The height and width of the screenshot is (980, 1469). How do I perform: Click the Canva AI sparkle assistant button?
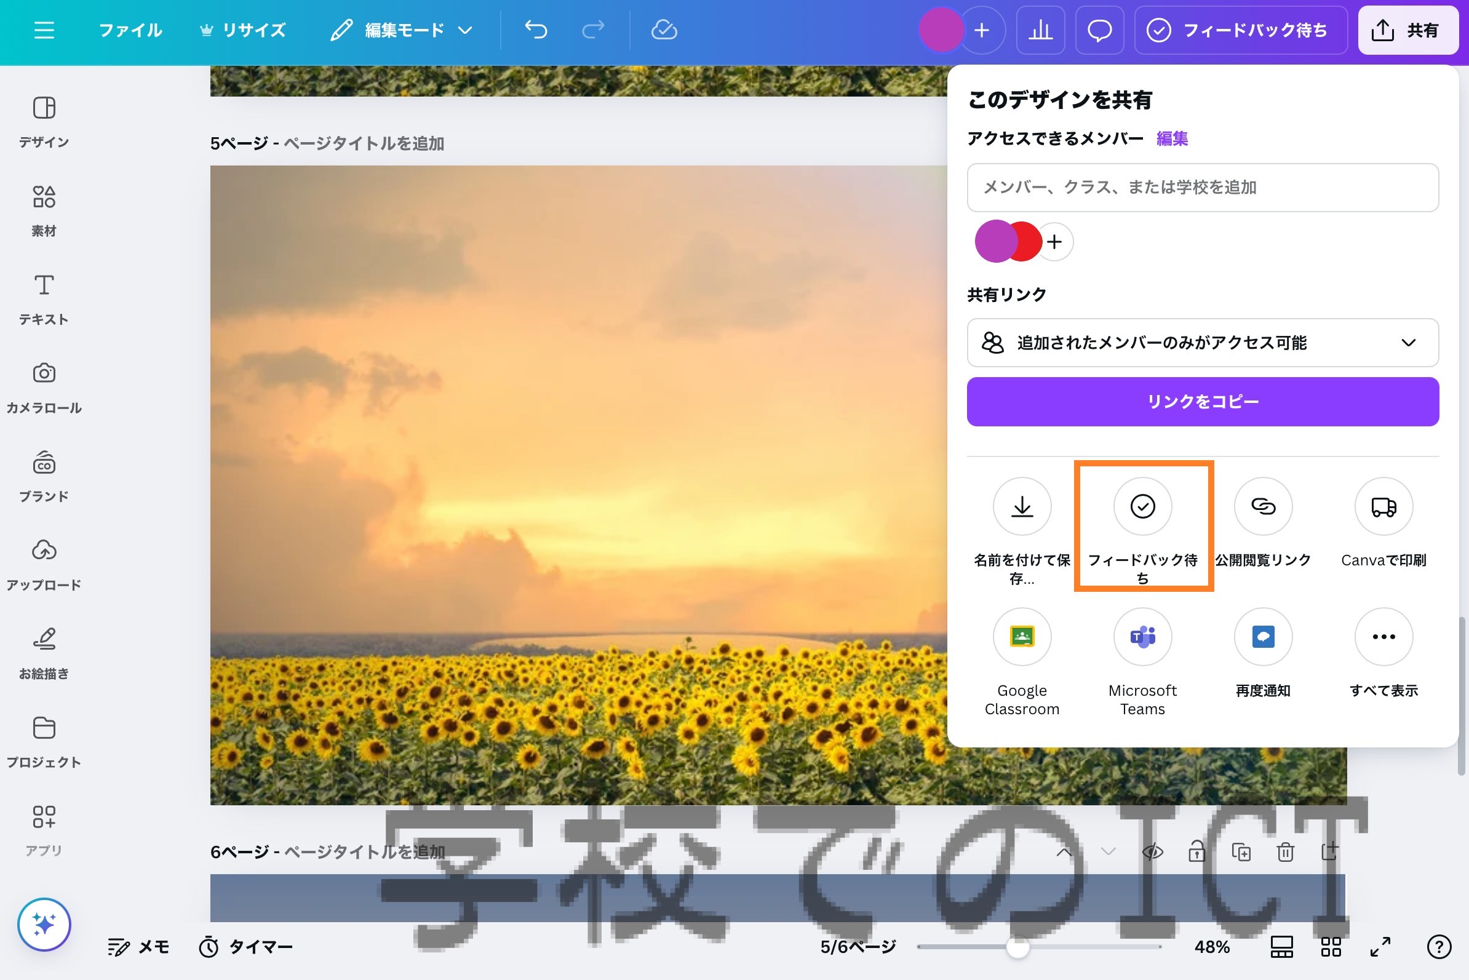(x=44, y=924)
